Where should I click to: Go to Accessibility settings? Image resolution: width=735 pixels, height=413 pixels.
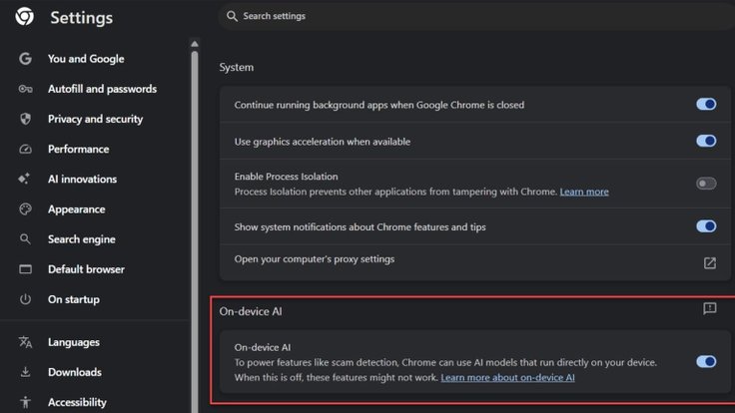point(77,402)
